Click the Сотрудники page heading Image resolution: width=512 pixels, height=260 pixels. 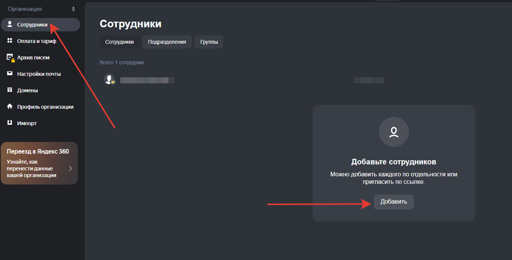130,24
